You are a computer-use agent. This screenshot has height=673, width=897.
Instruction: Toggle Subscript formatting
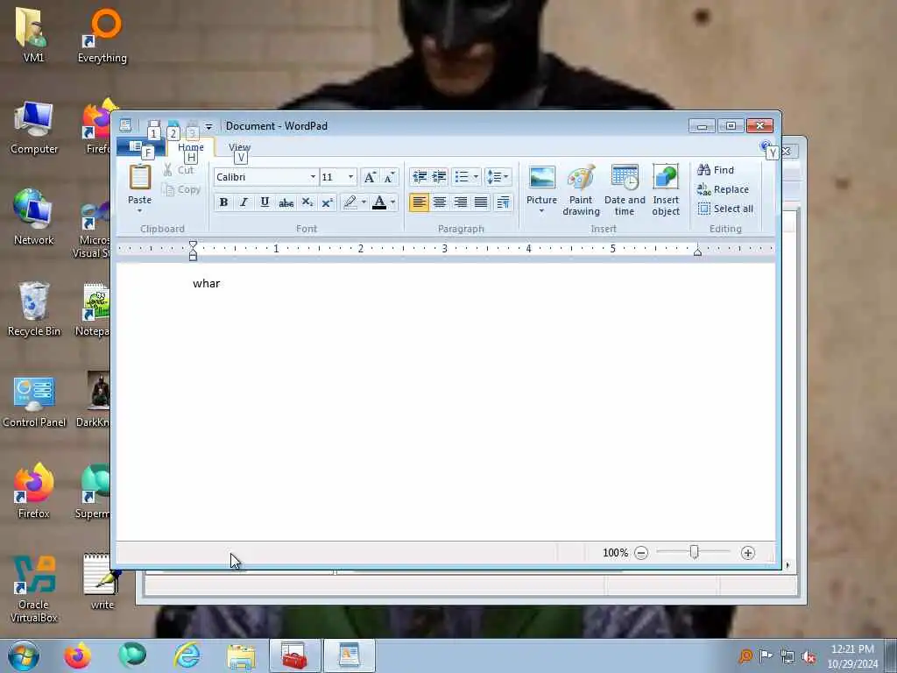pyautogui.click(x=307, y=202)
